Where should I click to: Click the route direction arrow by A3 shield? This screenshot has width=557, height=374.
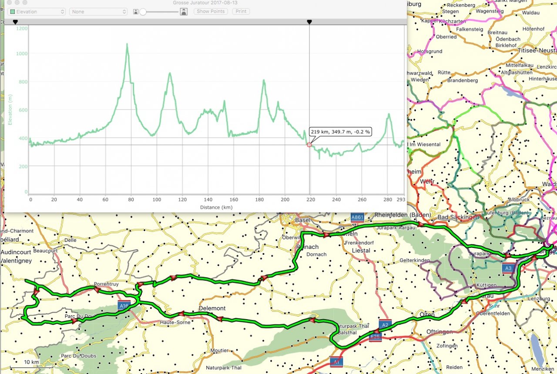(x=507, y=257)
